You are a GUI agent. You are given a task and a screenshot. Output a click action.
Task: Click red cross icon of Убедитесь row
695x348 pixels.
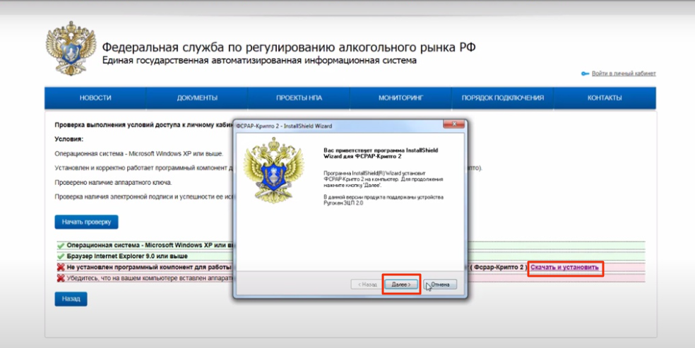(x=61, y=279)
